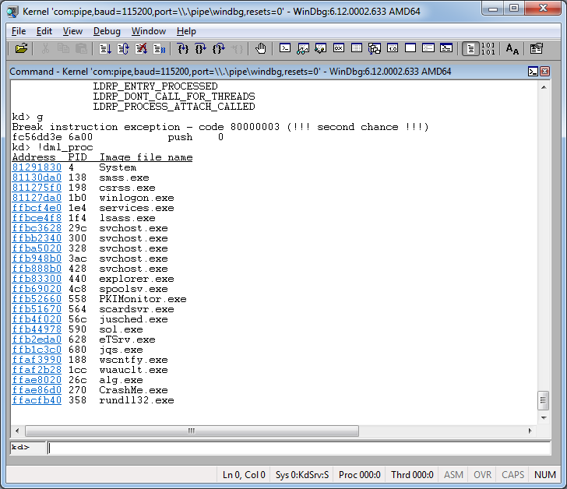The width and height of the screenshot is (567, 489).
Task: Follow the 81127da0 winlogon.exe address link
Action: (37, 198)
